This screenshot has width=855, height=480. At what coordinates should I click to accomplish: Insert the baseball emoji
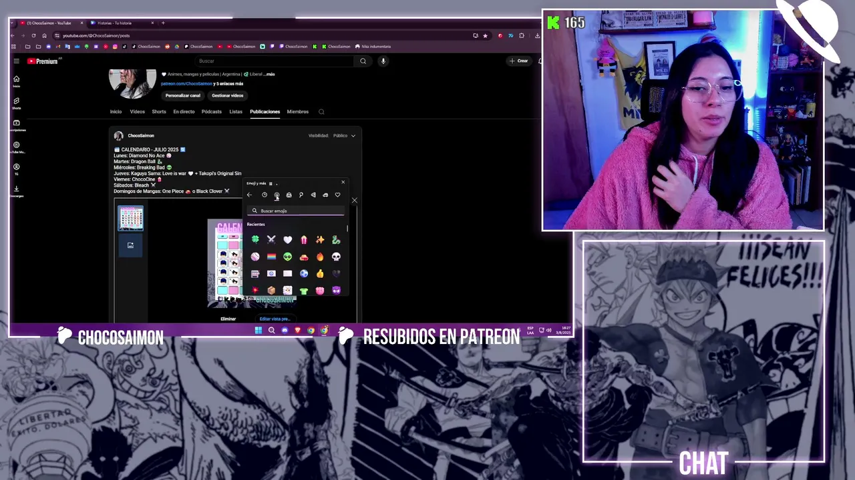(x=255, y=257)
